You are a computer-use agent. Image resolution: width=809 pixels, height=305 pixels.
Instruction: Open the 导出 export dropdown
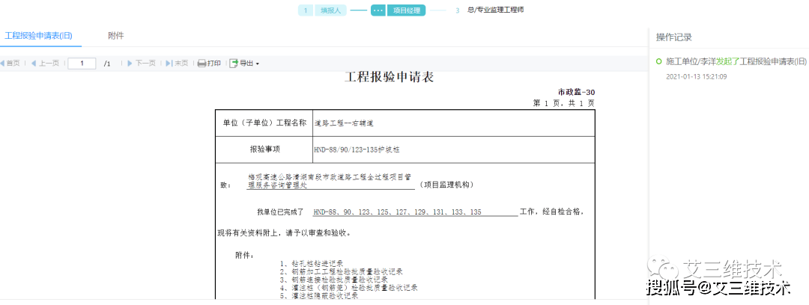point(244,64)
